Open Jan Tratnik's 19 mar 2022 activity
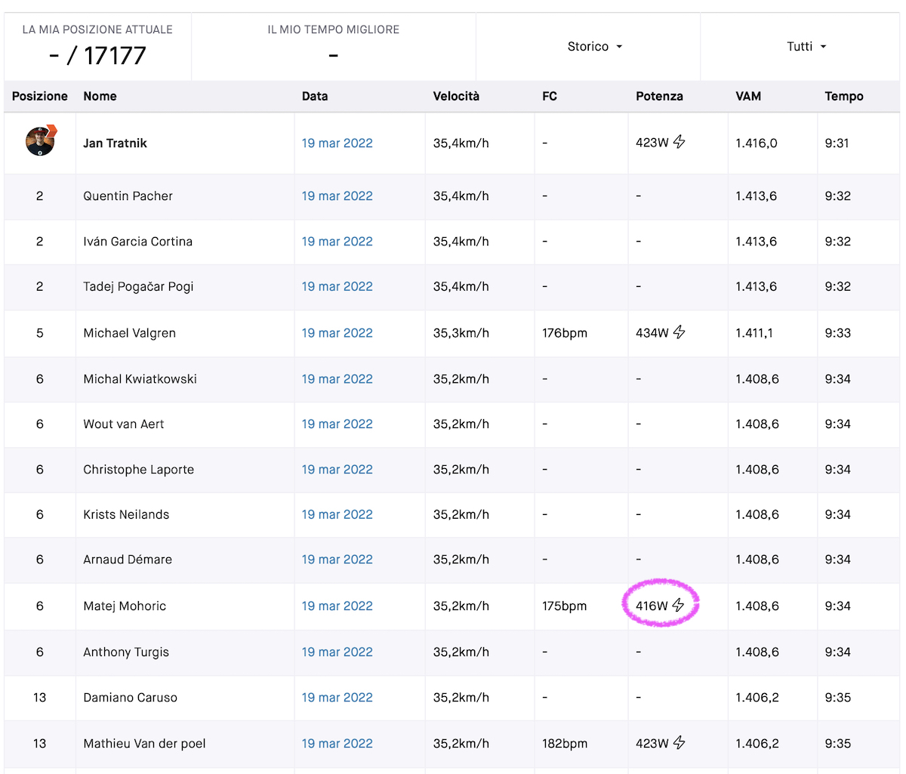The width and height of the screenshot is (906, 774). coord(337,143)
